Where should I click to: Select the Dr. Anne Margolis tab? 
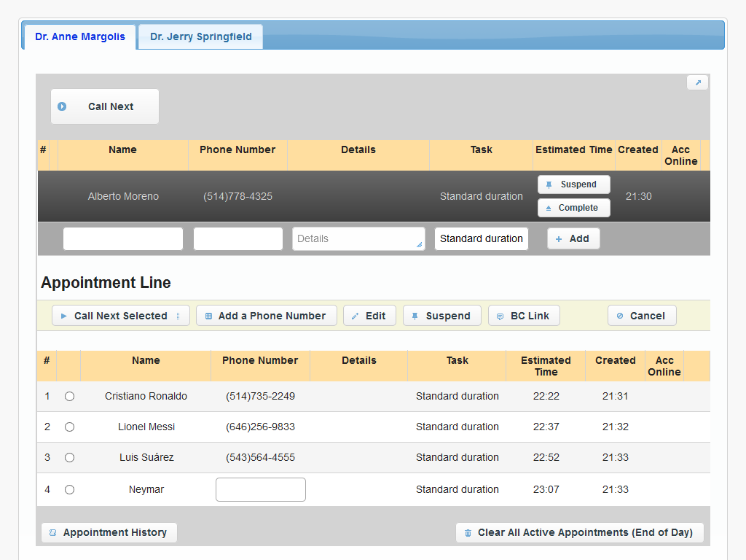coord(80,36)
